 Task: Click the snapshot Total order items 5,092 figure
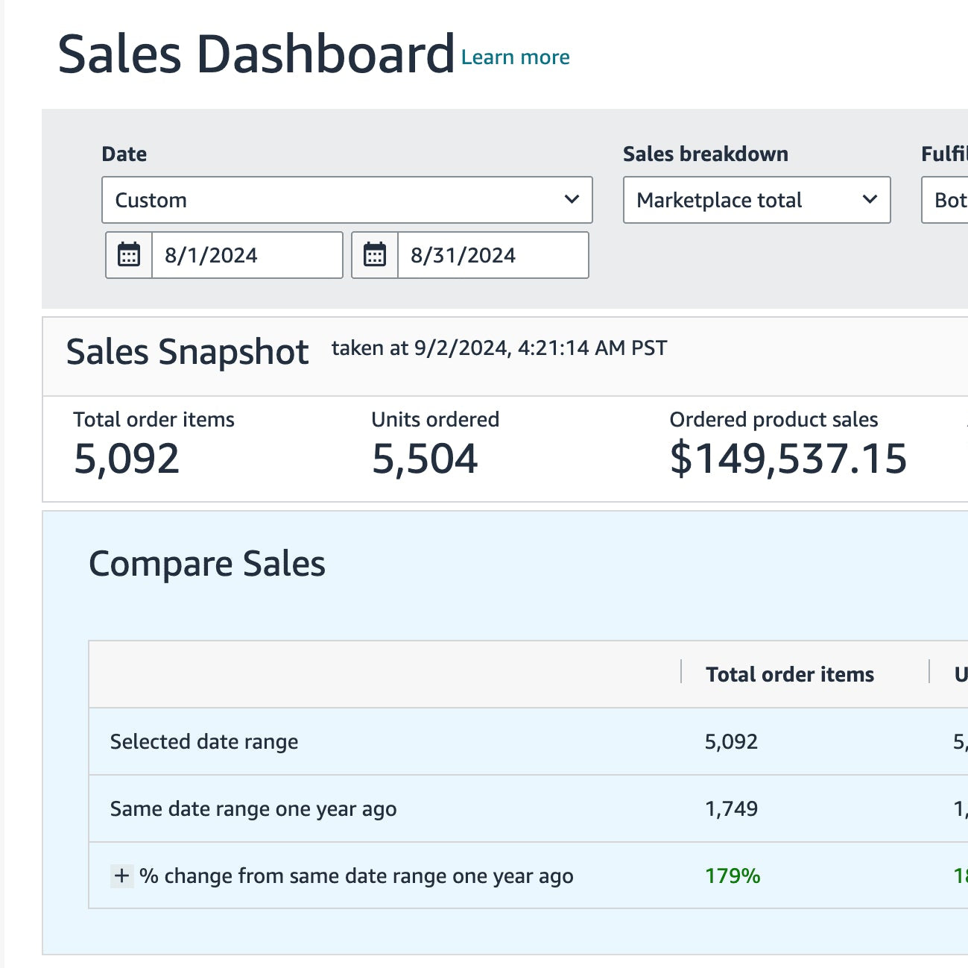click(x=126, y=458)
